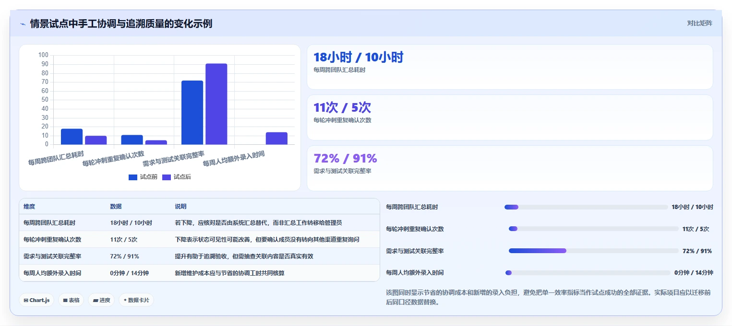Select table row cell 需求与测试关联完整率

coord(52,256)
